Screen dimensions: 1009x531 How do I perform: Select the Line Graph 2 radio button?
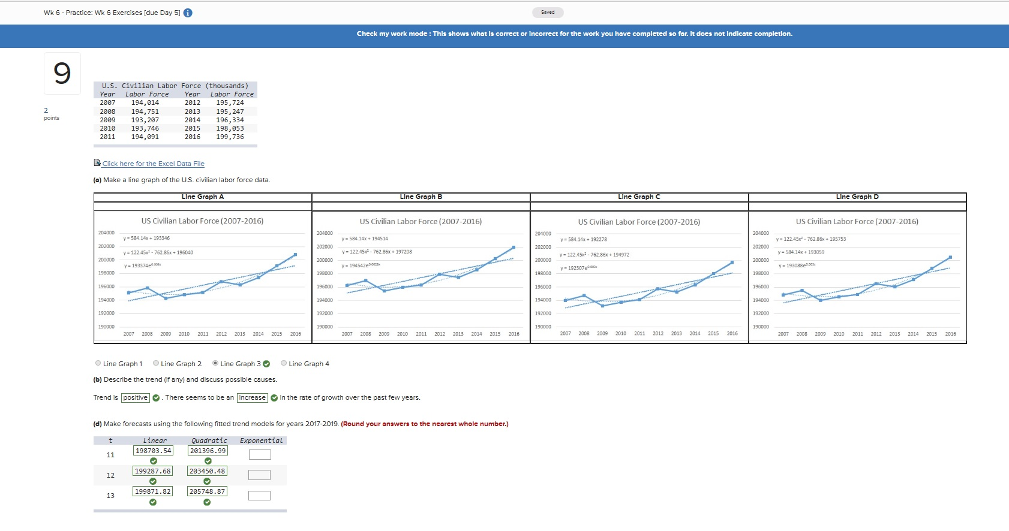pyautogui.click(x=156, y=363)
